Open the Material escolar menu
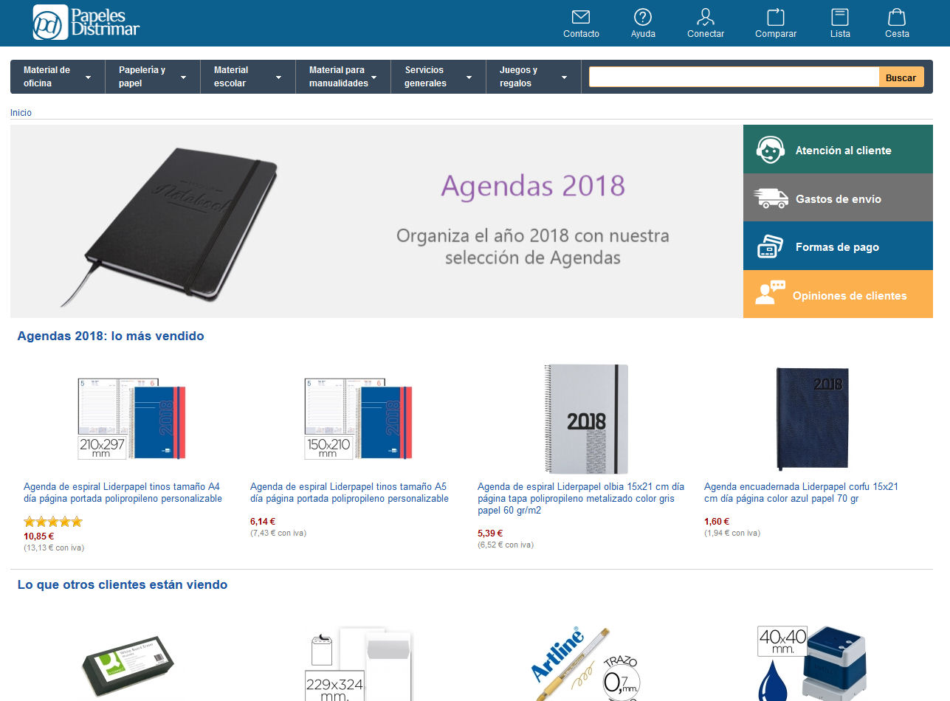The height and width of the screenshot is (701, 950). pos(248,77)
